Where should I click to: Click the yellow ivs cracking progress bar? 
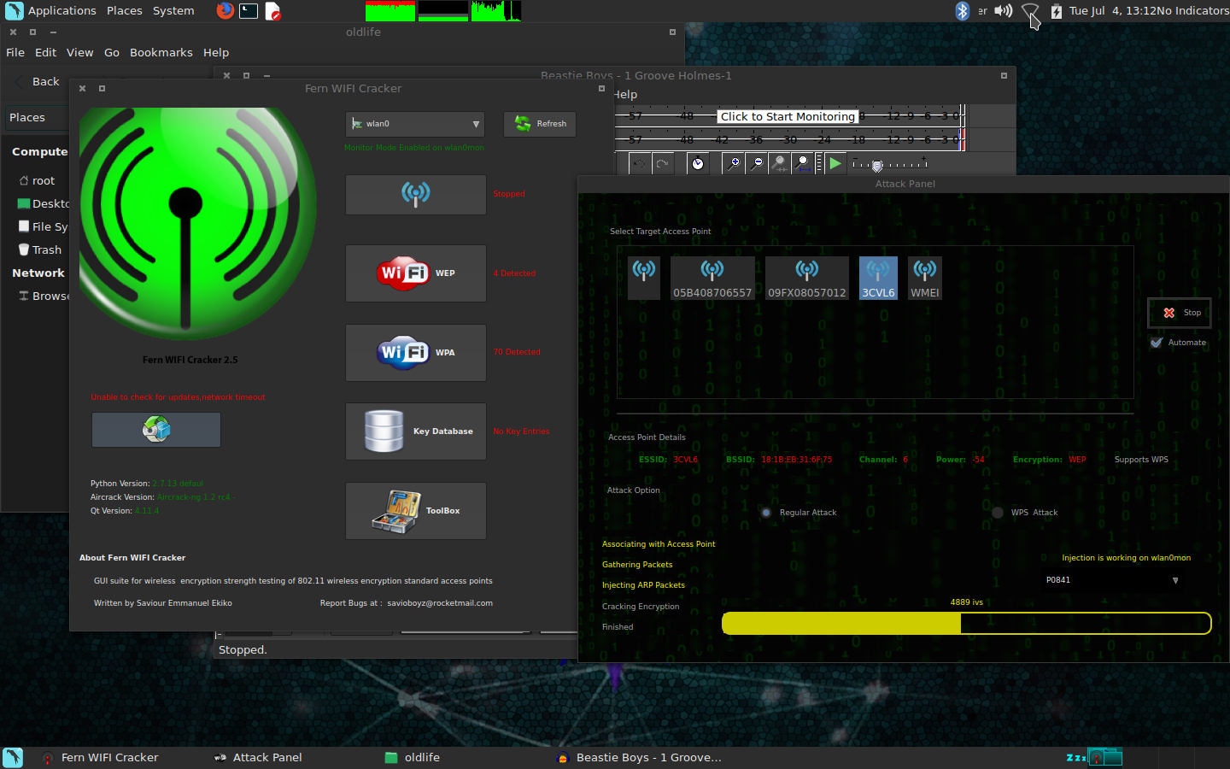click(966, 624)
